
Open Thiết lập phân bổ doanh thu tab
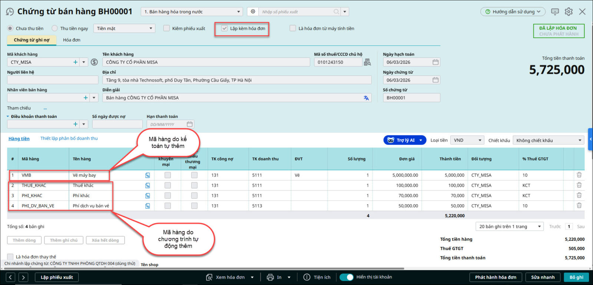click(x=69, y=139)
